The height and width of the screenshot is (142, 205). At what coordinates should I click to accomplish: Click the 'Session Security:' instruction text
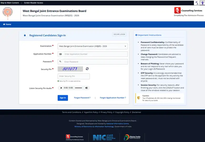[x=148, y=85]
